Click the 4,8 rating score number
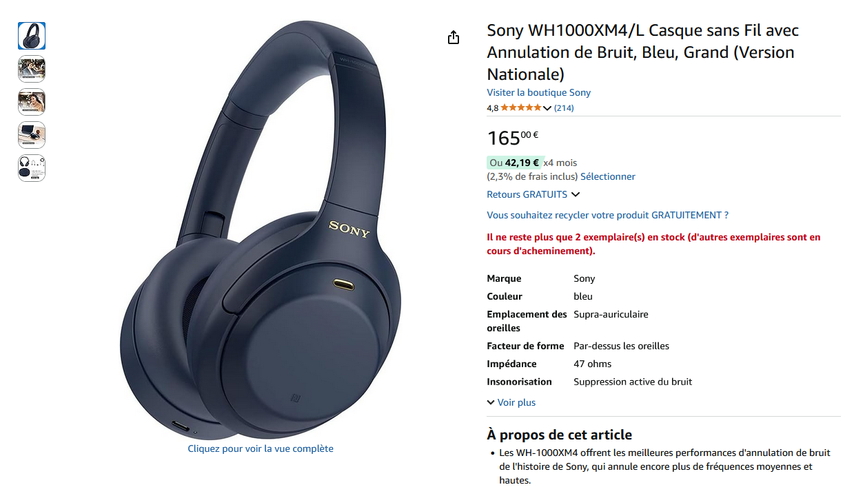Screen dimensions: 854x487 tap(492, 108)
